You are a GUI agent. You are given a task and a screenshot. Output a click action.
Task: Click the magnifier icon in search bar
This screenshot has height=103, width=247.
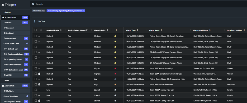[33, 4]
